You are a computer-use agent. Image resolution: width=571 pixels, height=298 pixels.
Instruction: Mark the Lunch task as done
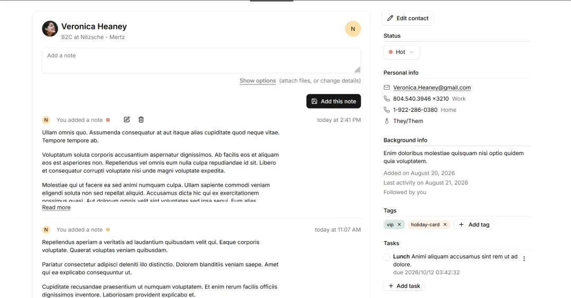pos(386,257)
